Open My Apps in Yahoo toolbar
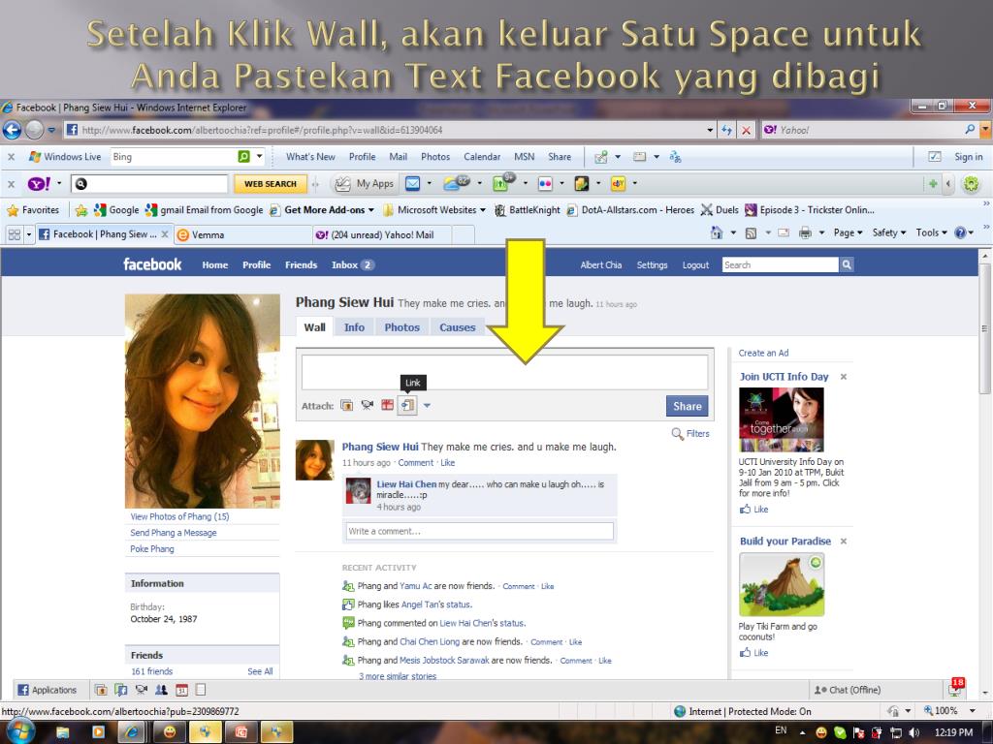 coord(365,183)
